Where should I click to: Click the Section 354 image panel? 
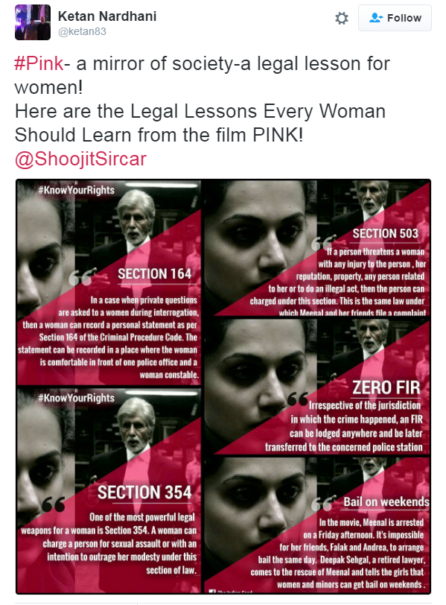tap(109, 490)
